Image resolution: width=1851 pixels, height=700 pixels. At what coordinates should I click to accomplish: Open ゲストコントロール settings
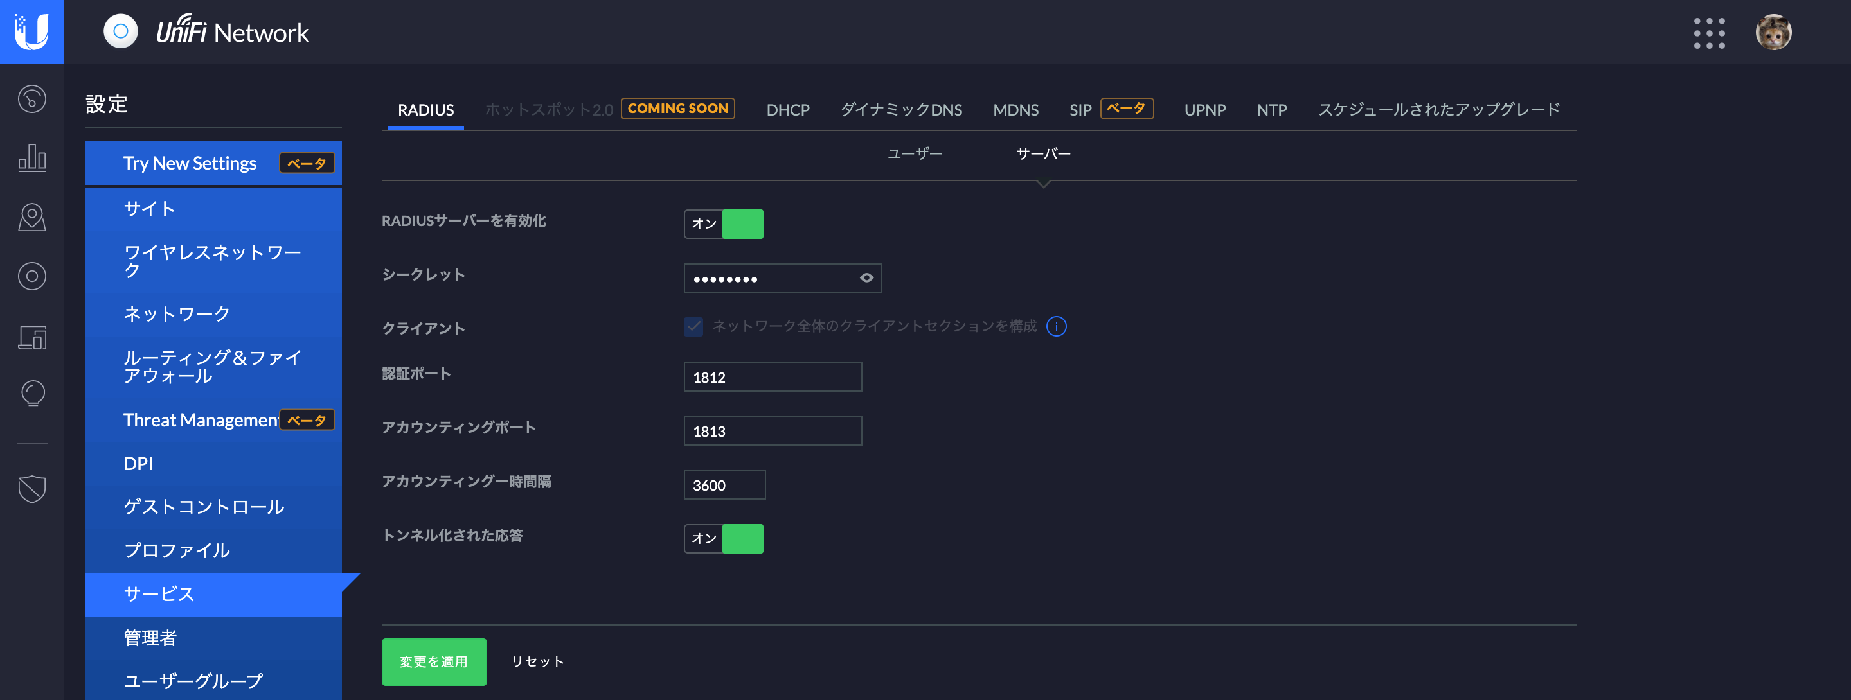(213, 507)
